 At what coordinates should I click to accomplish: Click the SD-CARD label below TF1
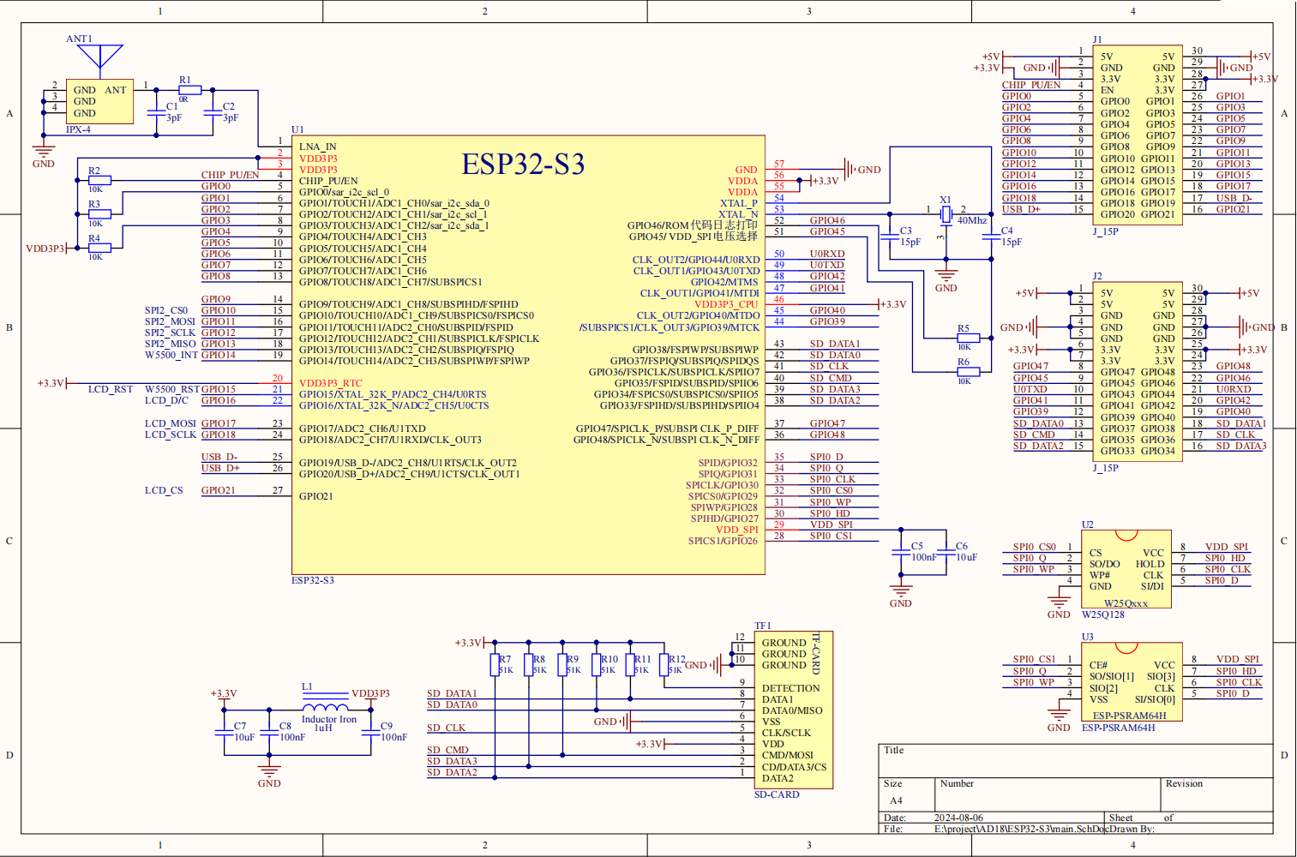(777, 794)
